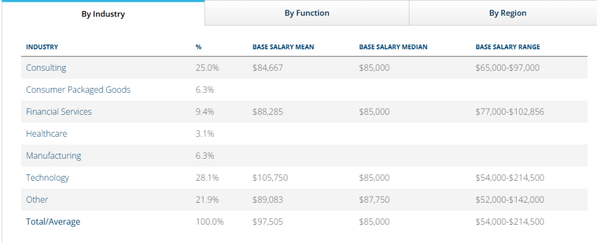Click the Manufacturing industry link
Image resolution: width=597 pixels, height=243 pixels.
pos(53,156)
